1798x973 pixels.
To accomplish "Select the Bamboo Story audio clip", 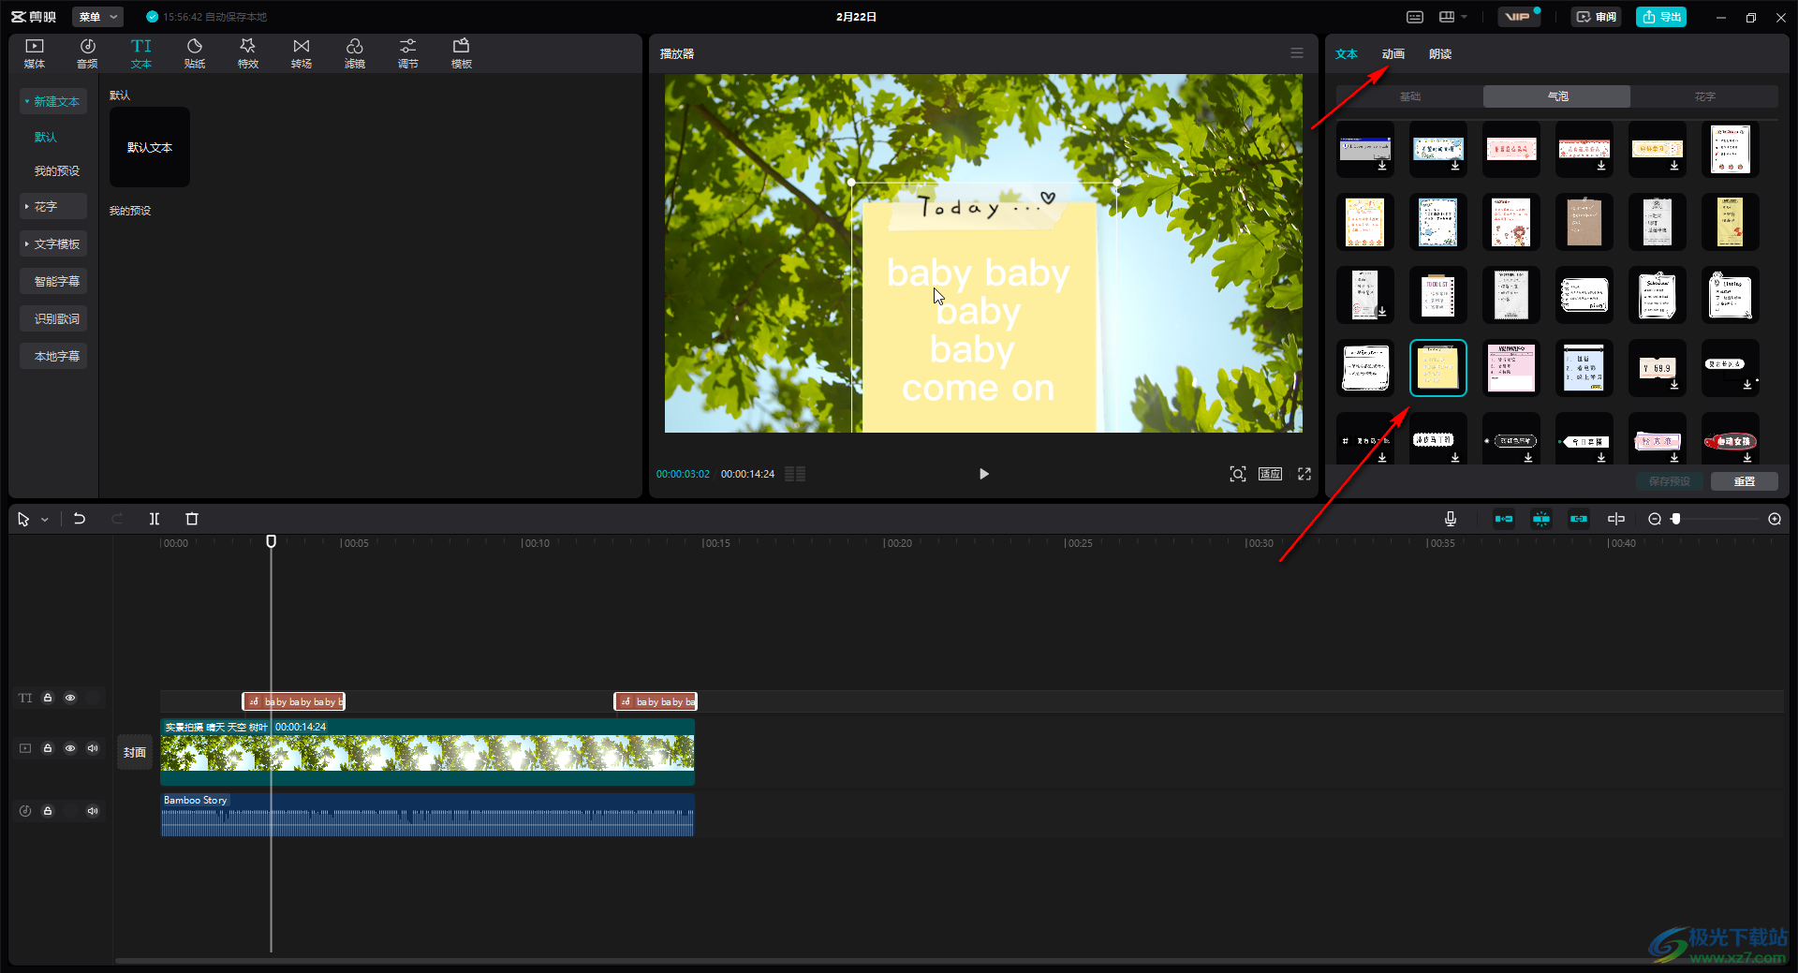I will pos(427,815).
